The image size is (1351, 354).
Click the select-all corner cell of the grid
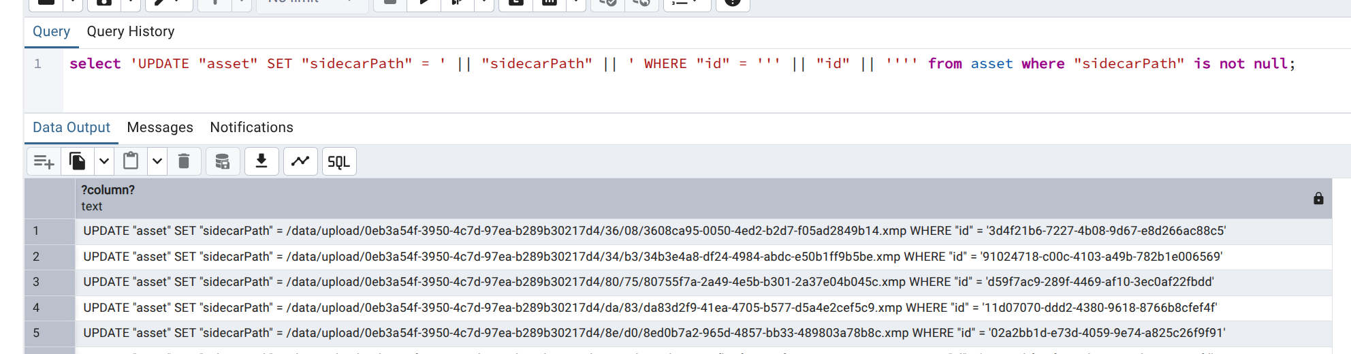[50, 198]
